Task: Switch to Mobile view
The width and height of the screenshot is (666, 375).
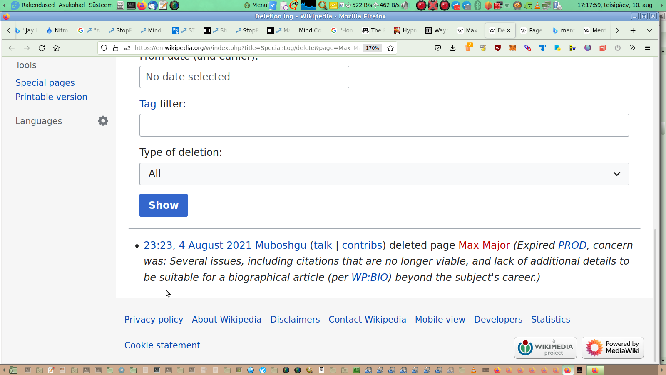Action: (440, 320)
